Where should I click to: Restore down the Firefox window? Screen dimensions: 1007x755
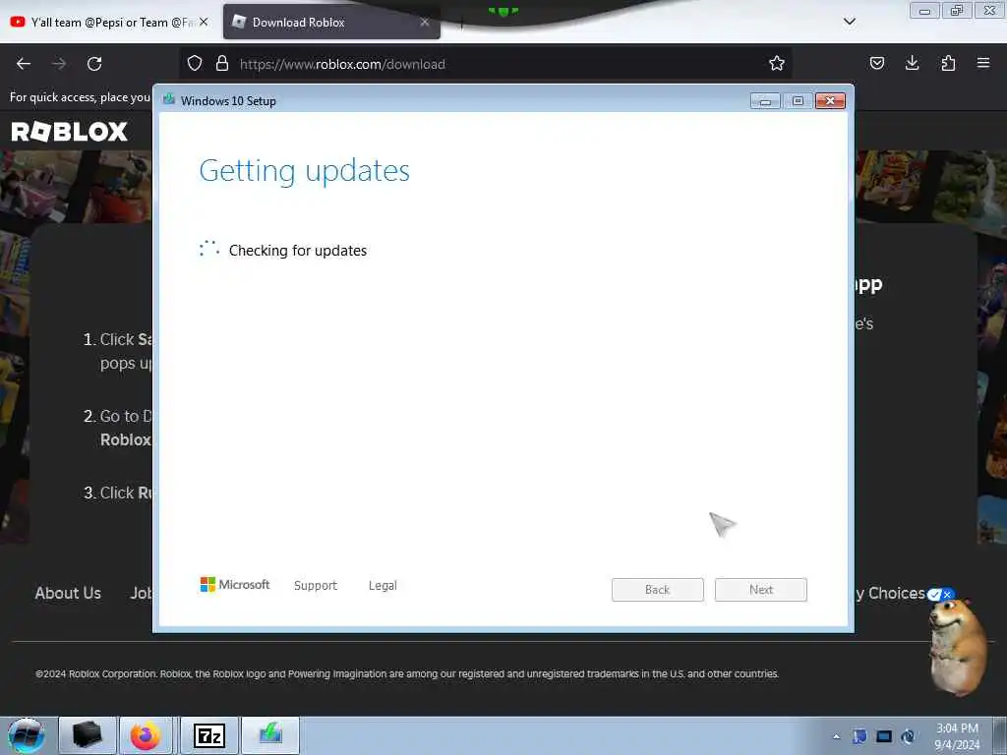pos(956,11)
